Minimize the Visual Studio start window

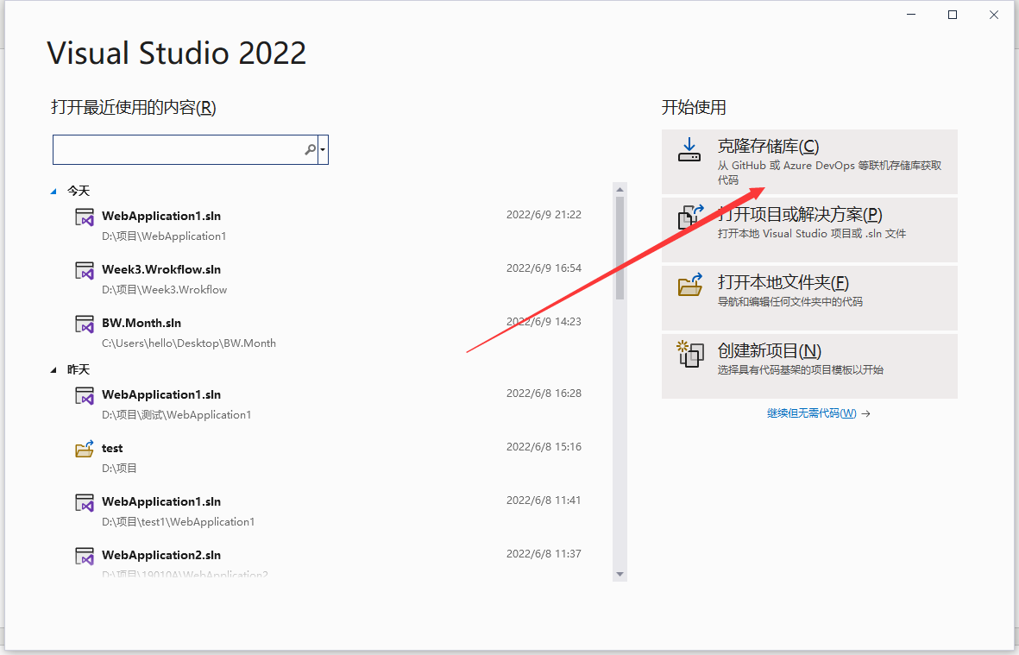(x=911, y=15)
